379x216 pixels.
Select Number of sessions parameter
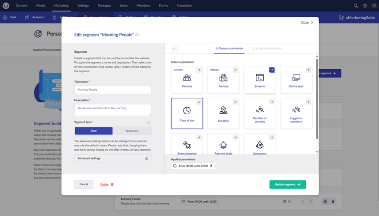260,113
